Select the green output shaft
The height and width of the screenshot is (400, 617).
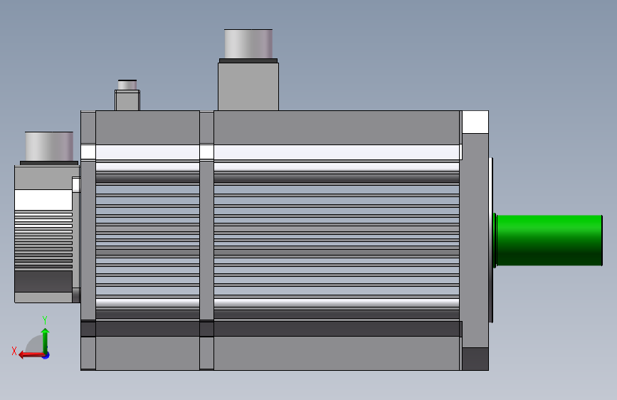pyautogui.click(x=548, y=240)
